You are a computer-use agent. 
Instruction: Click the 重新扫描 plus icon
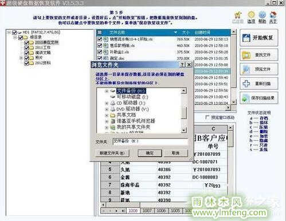[246, 84]
